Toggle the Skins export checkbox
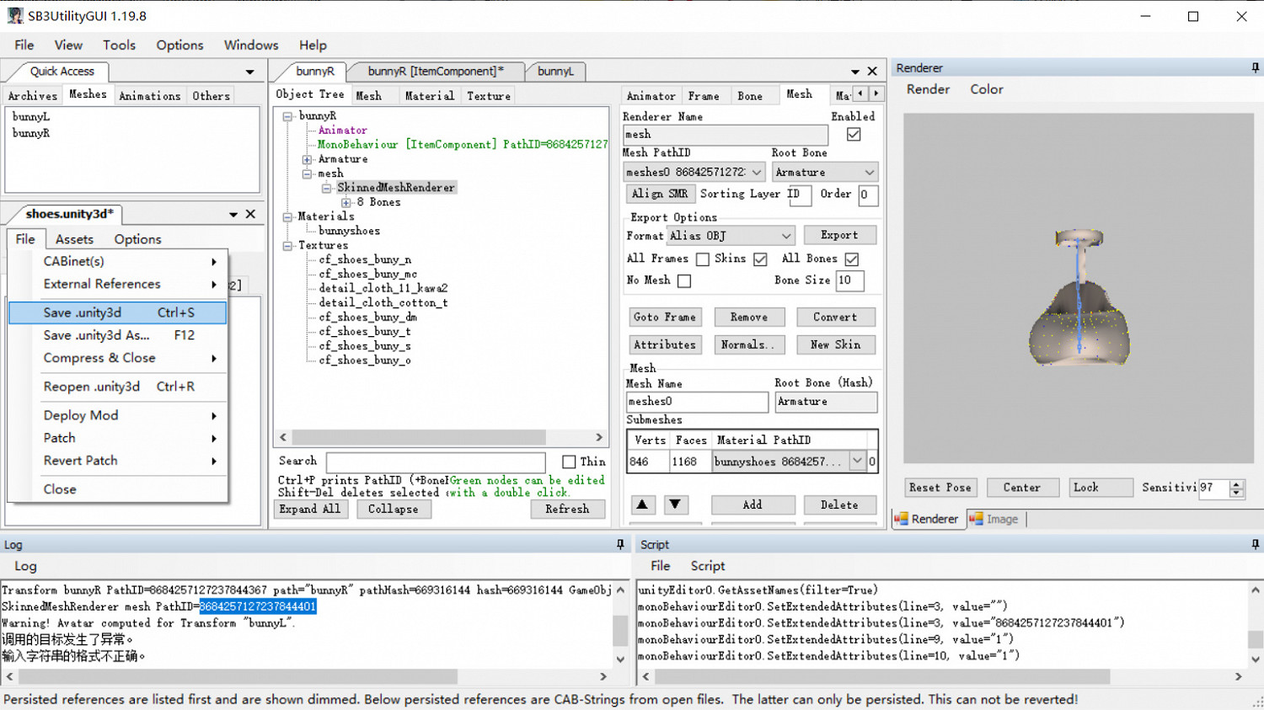The width and height of the screenshot is (1264, 710). [760, 259]
